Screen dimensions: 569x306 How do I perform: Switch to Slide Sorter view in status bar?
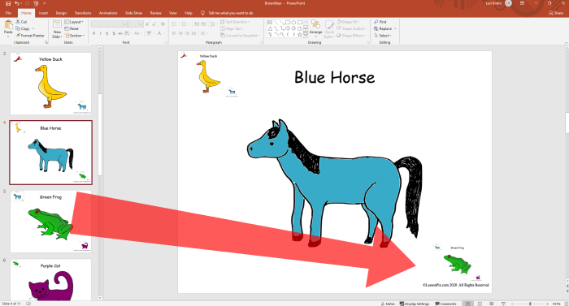[x=480, y=304]
